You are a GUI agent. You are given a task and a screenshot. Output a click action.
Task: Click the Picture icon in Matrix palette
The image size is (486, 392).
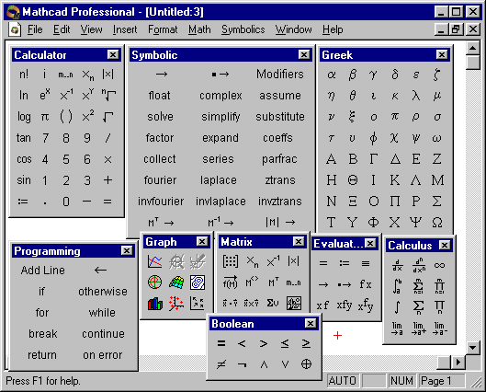pos(294,304)
